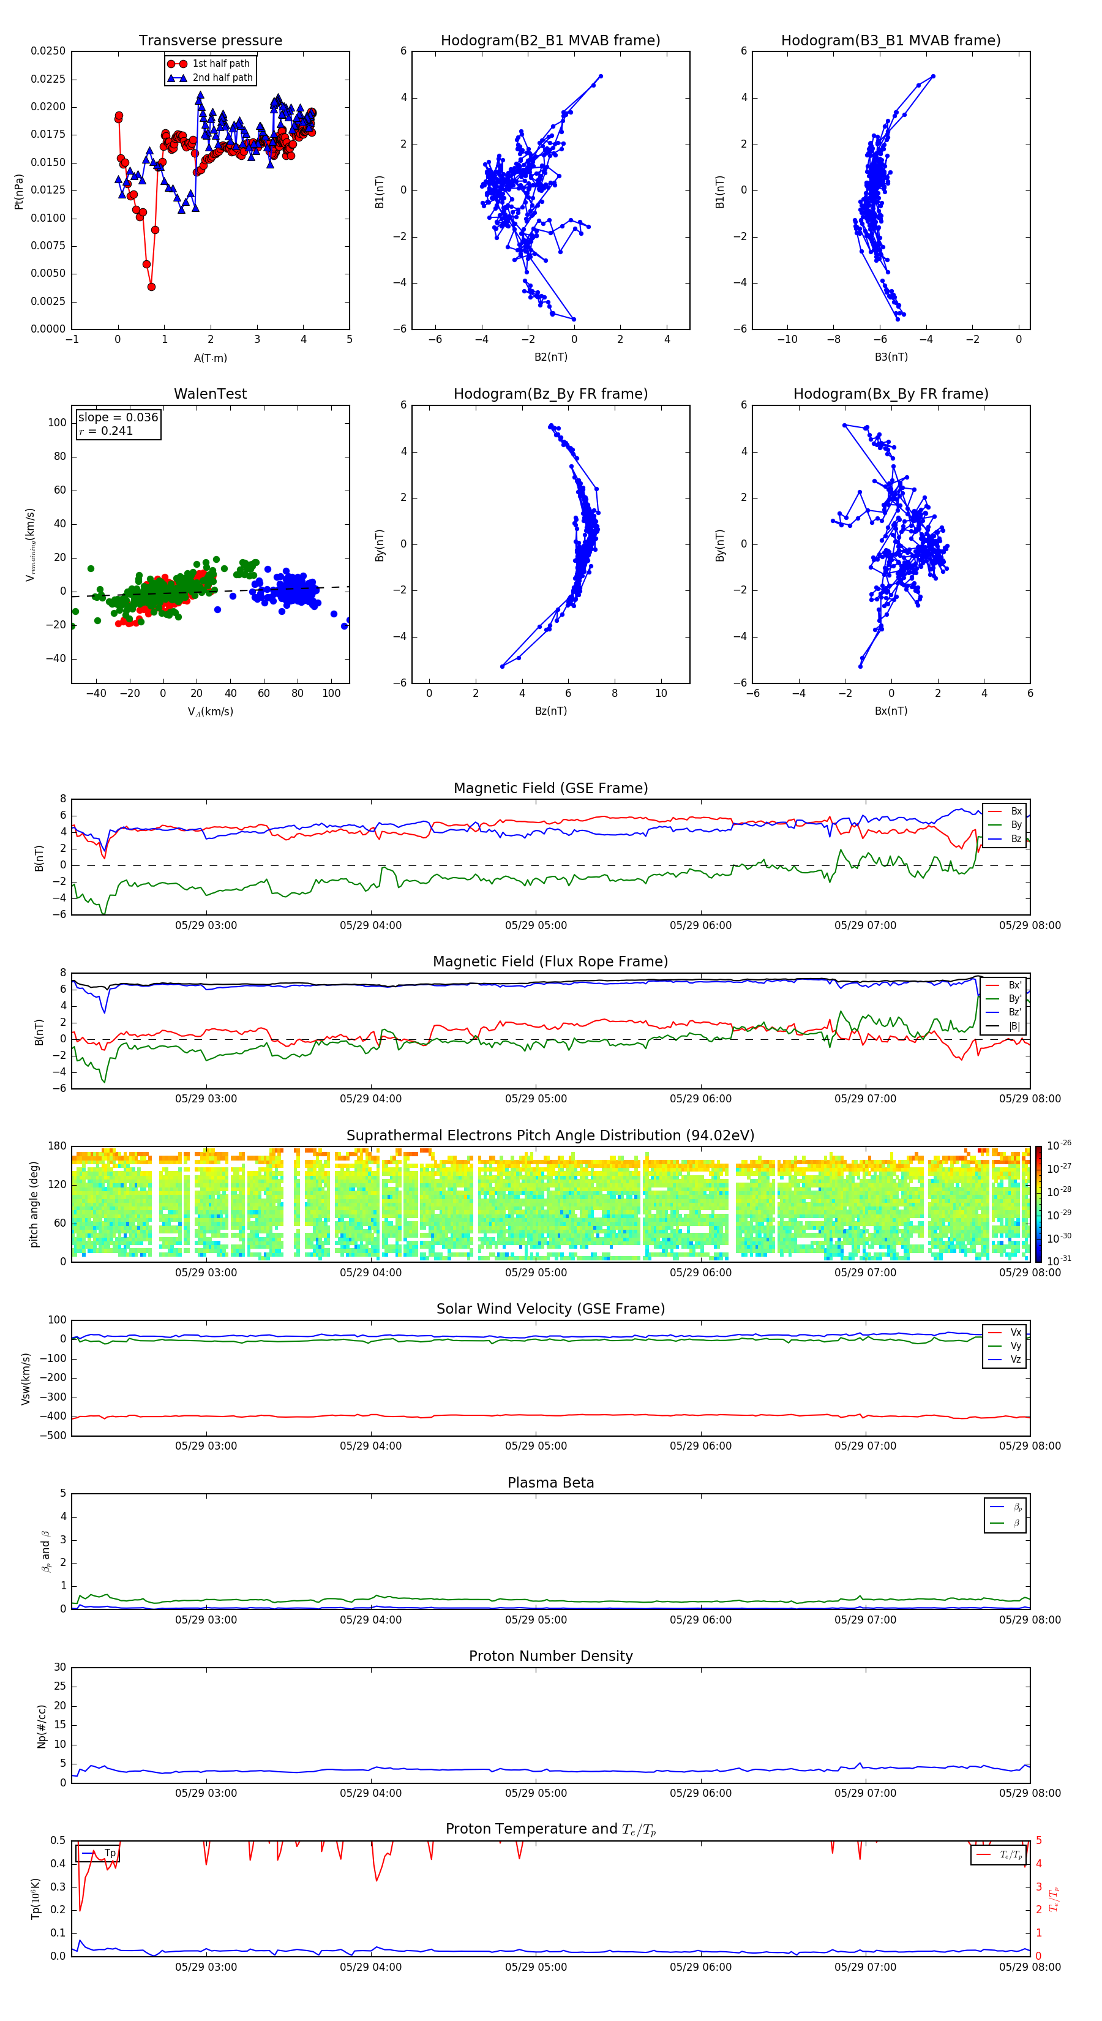The image size is (1102, 2021).
Task: Select By' in the Flux Rope legend
Action: pos(1004,999)
